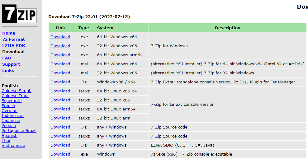
Task: Click the 'Windows x86 / x64' system cell
Action: pos(121,82)
